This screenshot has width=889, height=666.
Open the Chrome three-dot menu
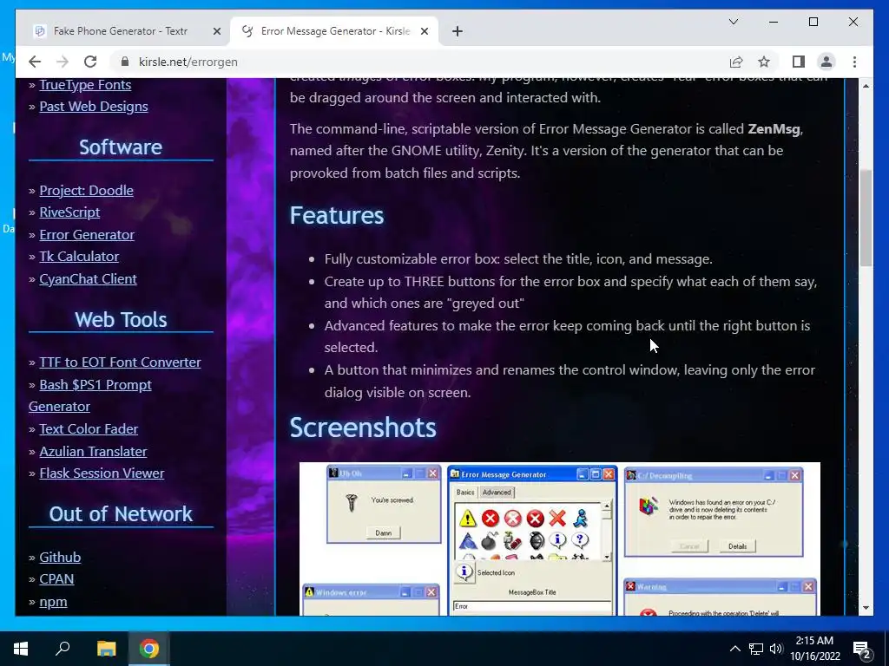point(854,62)
